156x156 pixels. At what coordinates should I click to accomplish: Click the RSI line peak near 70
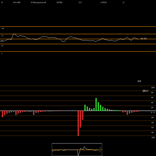point(13,34)
